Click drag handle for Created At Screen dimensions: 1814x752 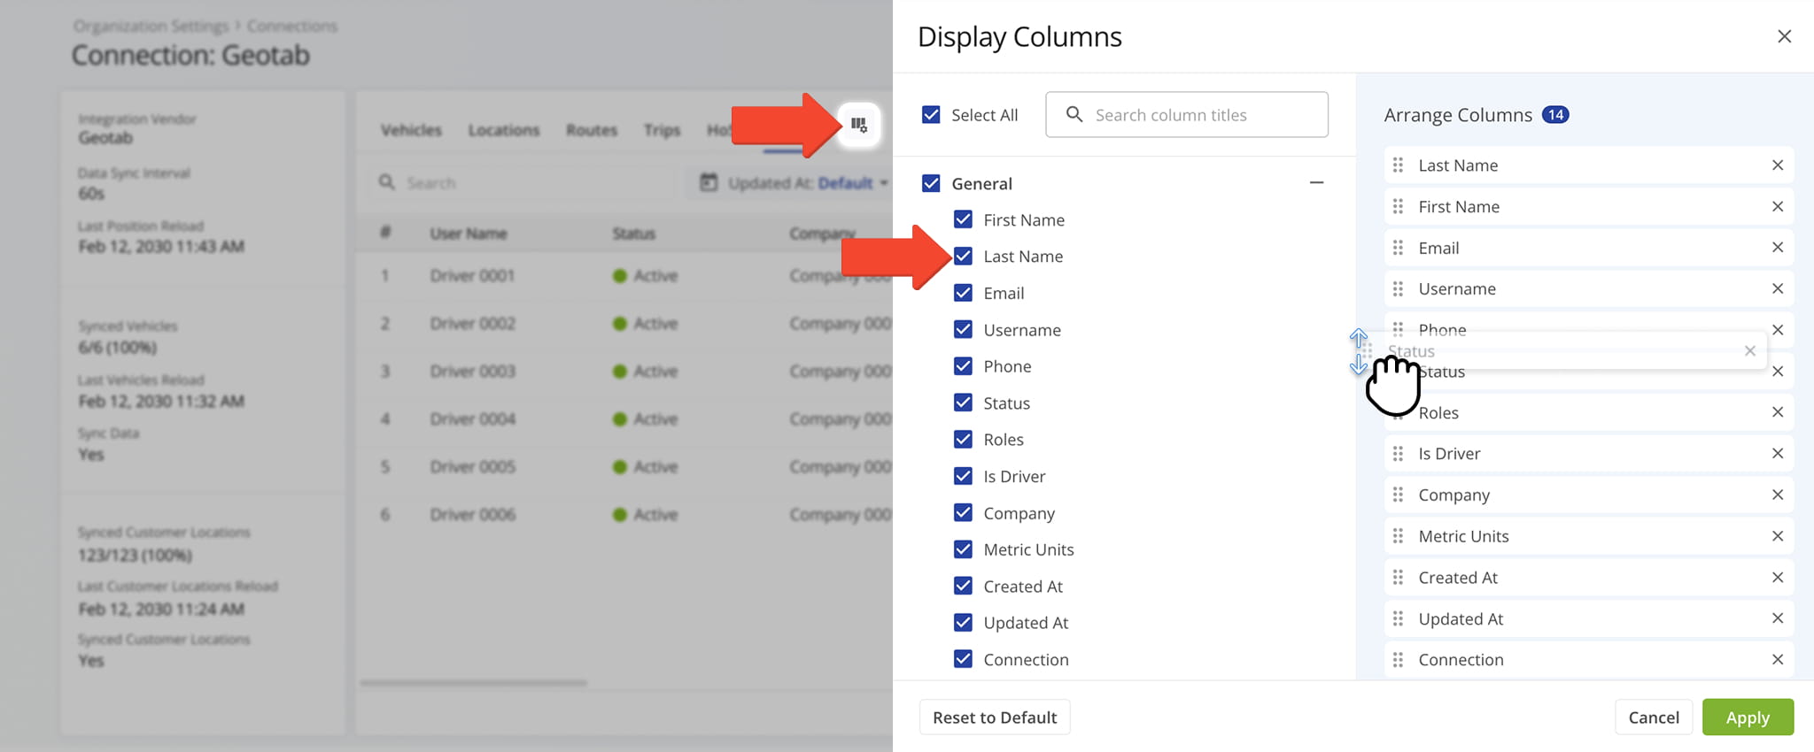coord(1398,578)
